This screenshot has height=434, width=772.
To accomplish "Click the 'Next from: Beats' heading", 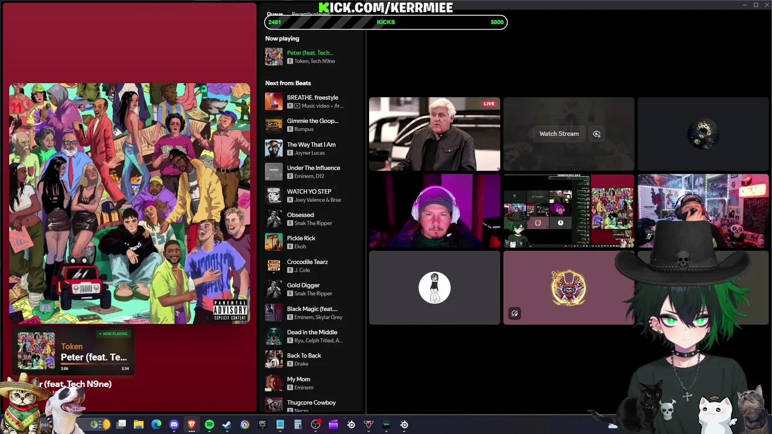I will [x=288, y=83].
